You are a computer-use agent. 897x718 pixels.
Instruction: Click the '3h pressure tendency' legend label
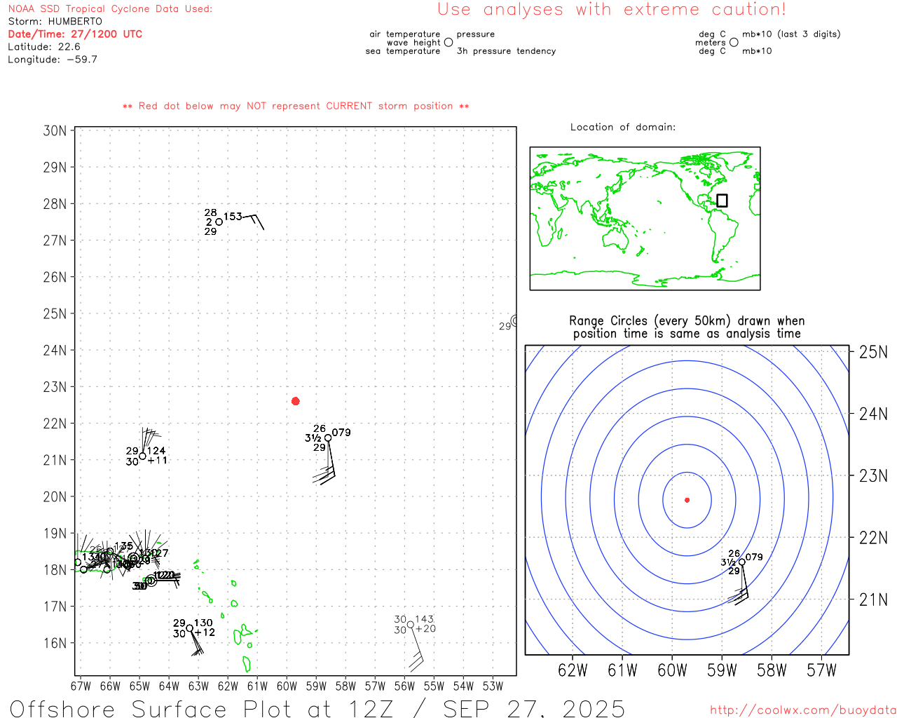(x=506, y=51)
